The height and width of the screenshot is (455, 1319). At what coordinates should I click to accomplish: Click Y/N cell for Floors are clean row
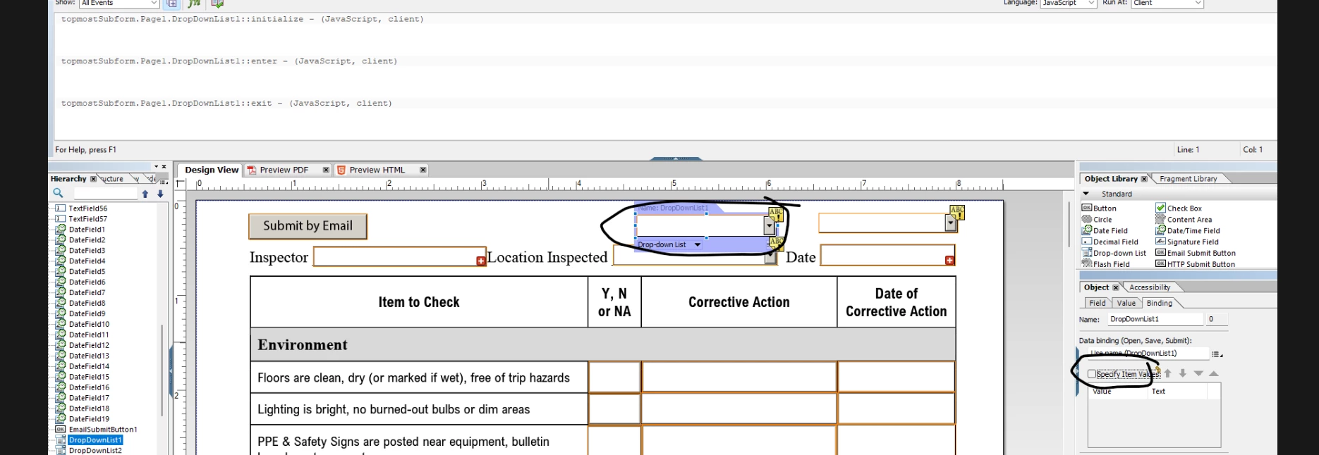click(x=614, y=377)
